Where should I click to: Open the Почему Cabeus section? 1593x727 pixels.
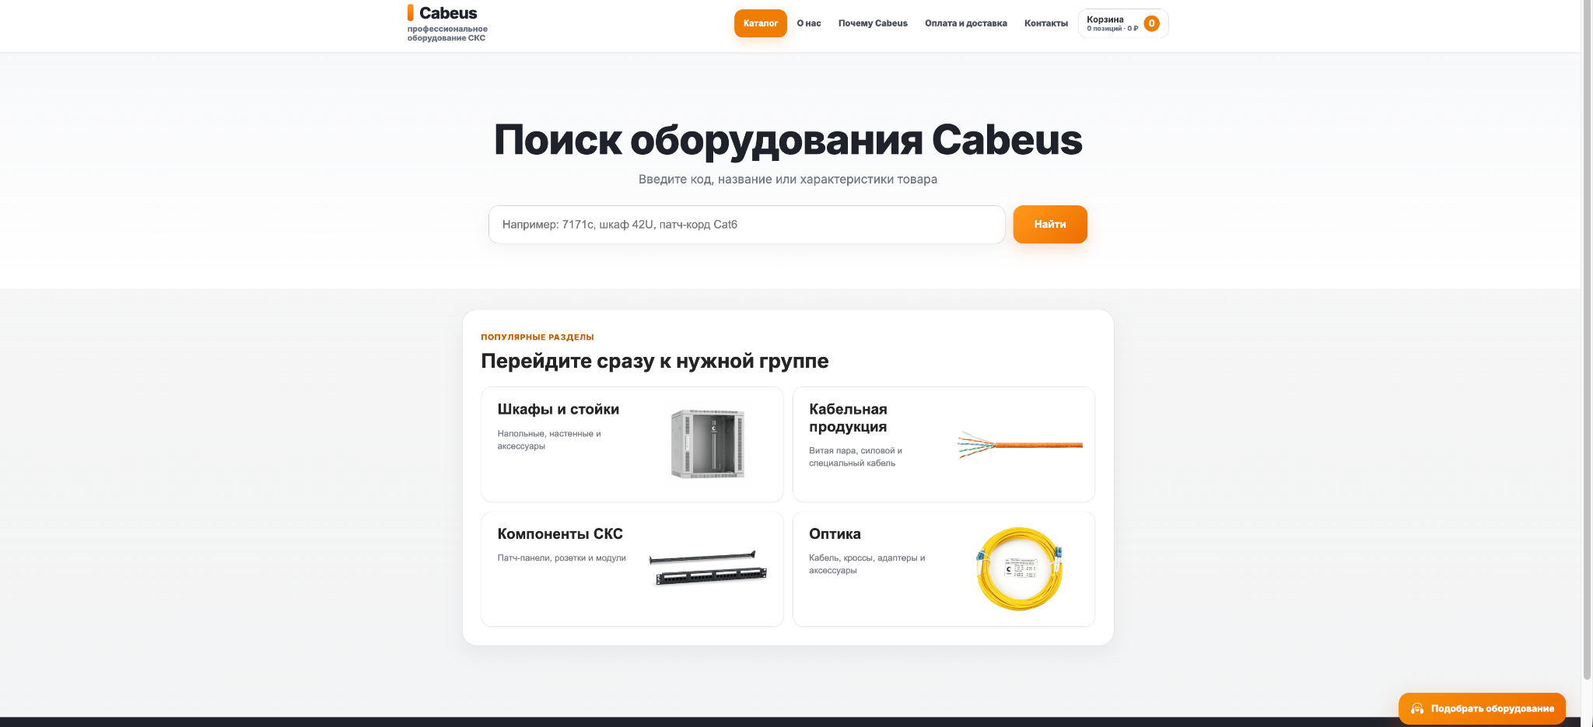[873, 23]
